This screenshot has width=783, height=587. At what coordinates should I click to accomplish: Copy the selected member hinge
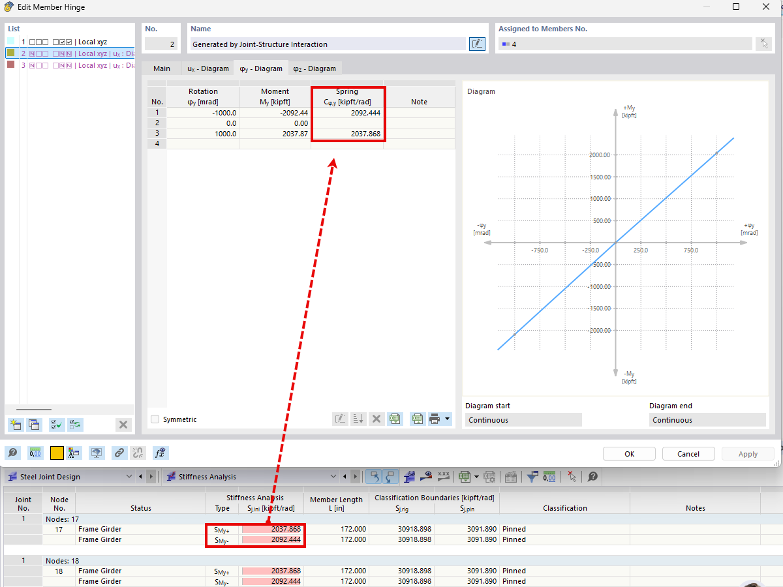[x=33, y=425]
